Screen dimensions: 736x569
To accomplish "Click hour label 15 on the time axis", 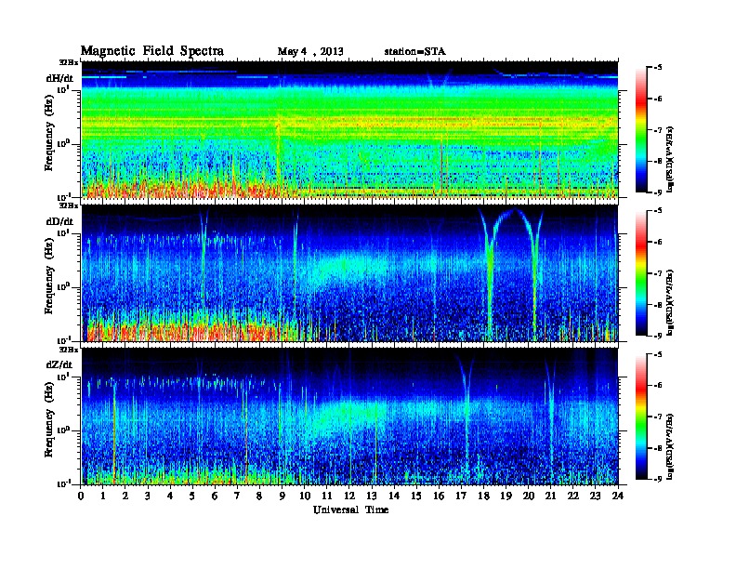I will pos(416,496).
